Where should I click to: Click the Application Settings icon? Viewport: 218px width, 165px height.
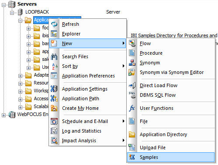point(54,89)
